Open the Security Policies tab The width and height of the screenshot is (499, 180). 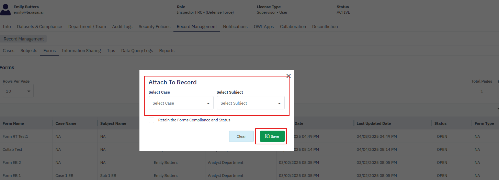154,27
